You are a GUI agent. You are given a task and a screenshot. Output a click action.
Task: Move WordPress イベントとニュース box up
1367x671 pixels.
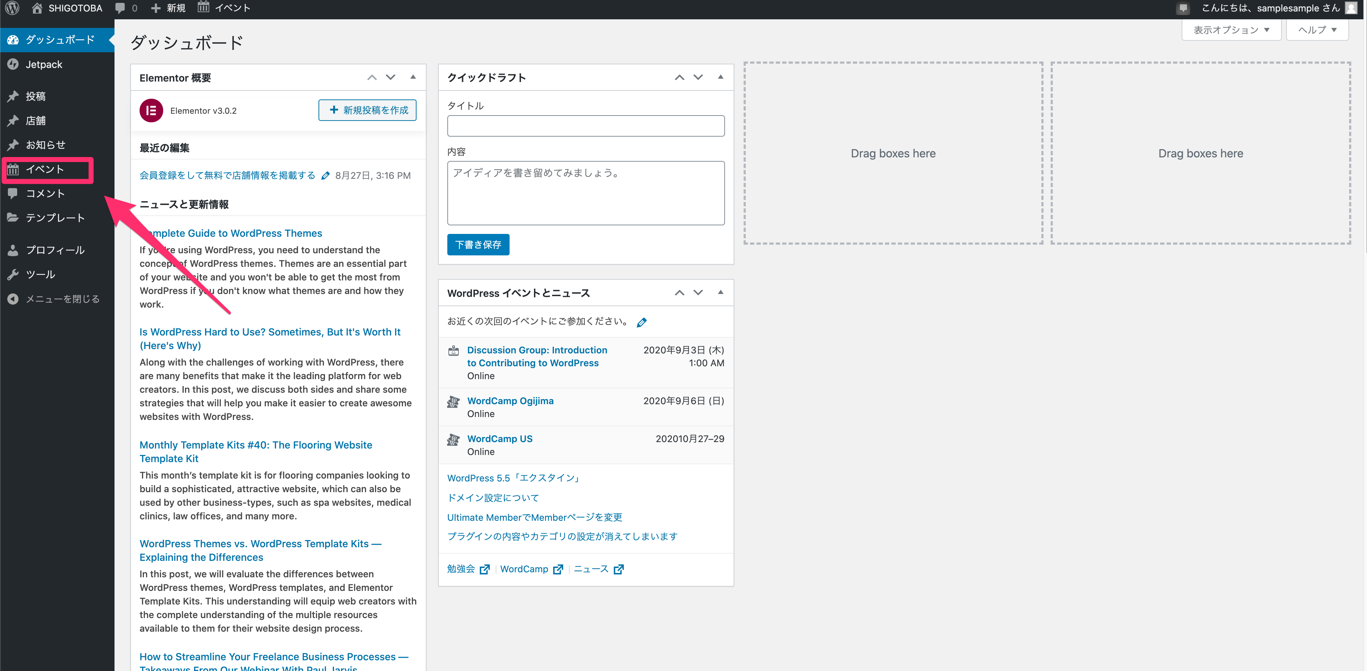(x=679, y=293)
